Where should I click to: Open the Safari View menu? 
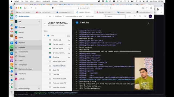pyautogui.click(x=32, y=1)
